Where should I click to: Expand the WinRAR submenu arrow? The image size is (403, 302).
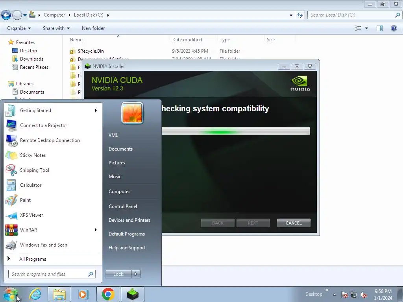96,230
